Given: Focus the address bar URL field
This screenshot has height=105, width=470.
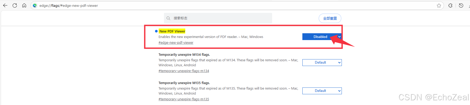Looking at the screenshot, I should (x=237, y=5).
